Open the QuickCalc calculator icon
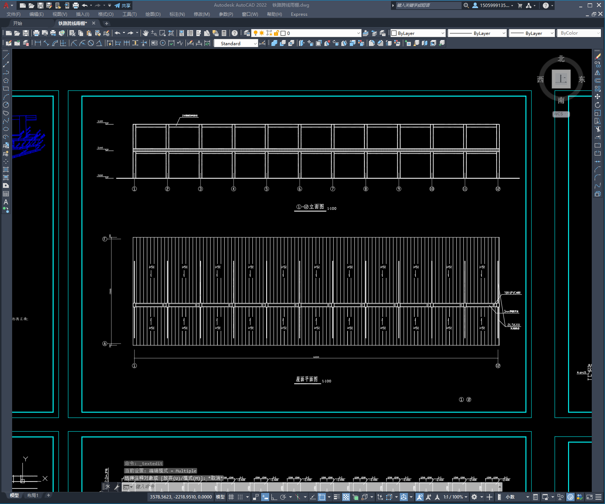This screenshot has width=605, height=504. tap(224, 33)
